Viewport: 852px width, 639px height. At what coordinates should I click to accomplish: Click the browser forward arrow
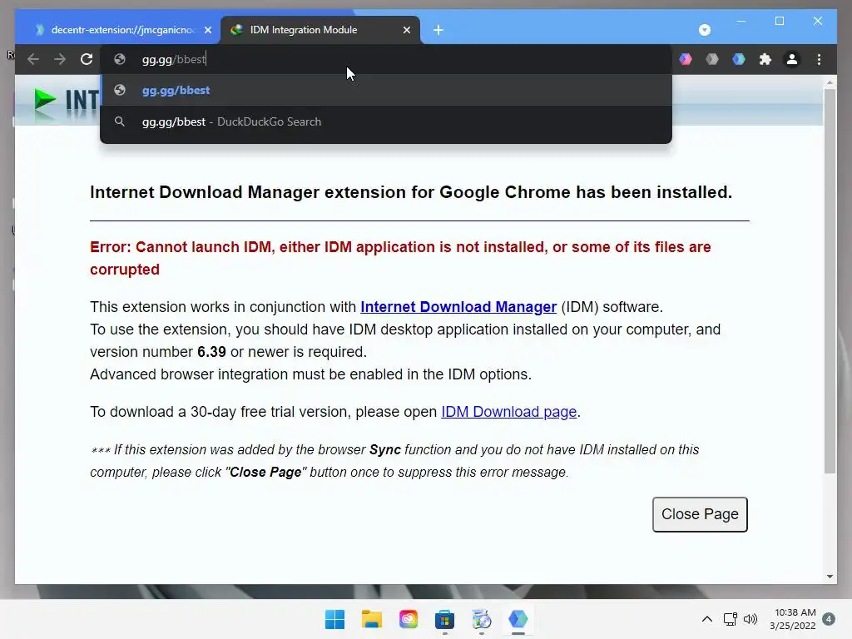click(60, 59)
